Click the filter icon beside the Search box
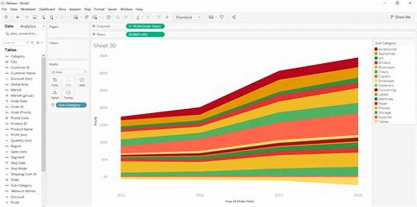The width and height of the screenshot is (417, 207). (x=32, y=43)
